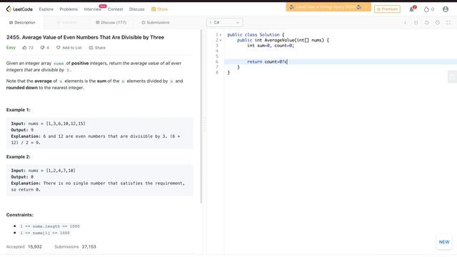
Task: Click the Submissions count 27,153
Action: click(x=89, y=247)
